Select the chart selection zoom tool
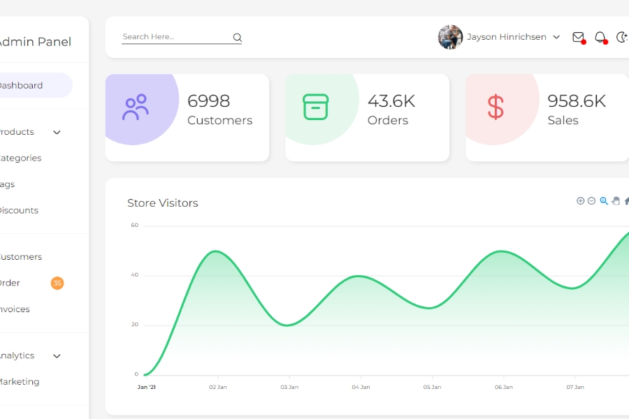The image size is (629, 419). [604, 201]
